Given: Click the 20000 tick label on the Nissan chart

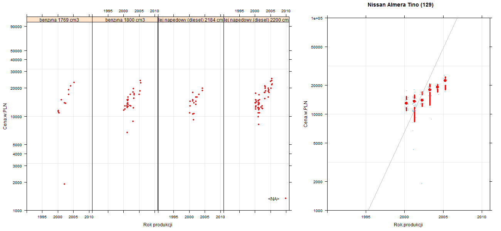Looking at the screenshot, I should click(317, 85).
